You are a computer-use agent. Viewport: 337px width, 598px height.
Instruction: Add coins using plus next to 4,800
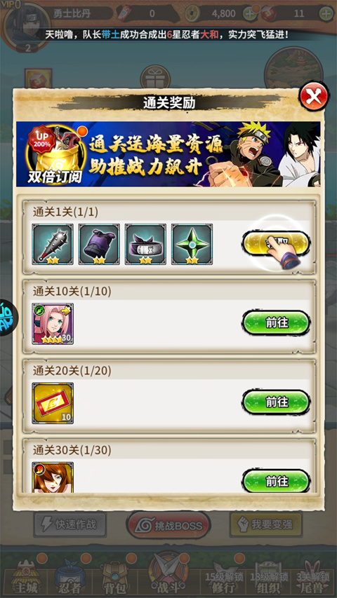250,14
